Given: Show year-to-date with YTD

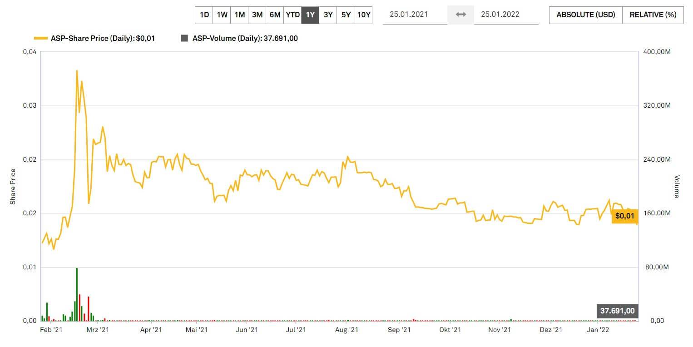Looking at the screenshot, I should (292, 15).
